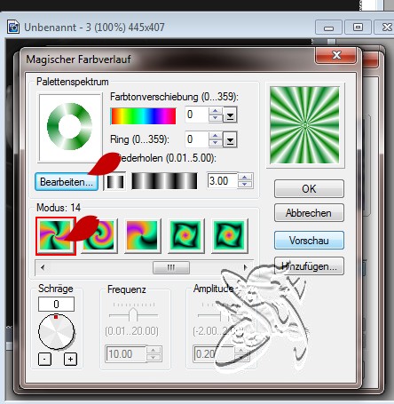Confirm with the OK button
The width and height of the screenshot is (394, 404).
point(309,188)
